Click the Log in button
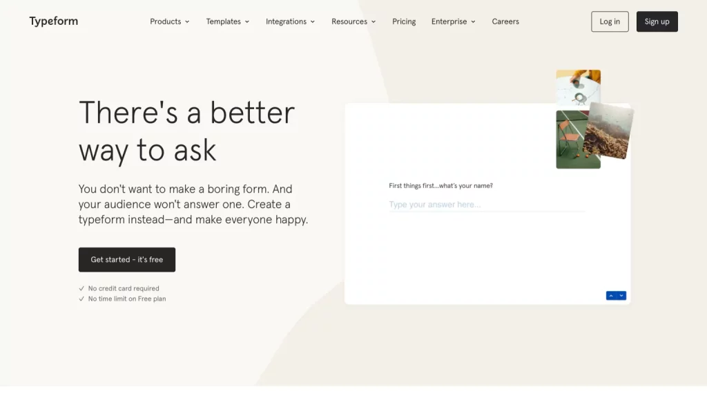This screenshot has height=403, width=707. [x=610, y=21]
